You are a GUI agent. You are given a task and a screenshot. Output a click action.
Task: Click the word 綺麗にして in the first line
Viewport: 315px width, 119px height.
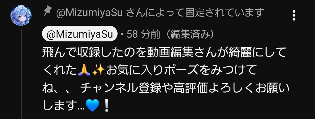coord(257,53)
